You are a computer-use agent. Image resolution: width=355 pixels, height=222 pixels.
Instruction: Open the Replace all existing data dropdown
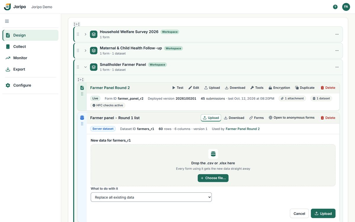click(x=151, y=197)
